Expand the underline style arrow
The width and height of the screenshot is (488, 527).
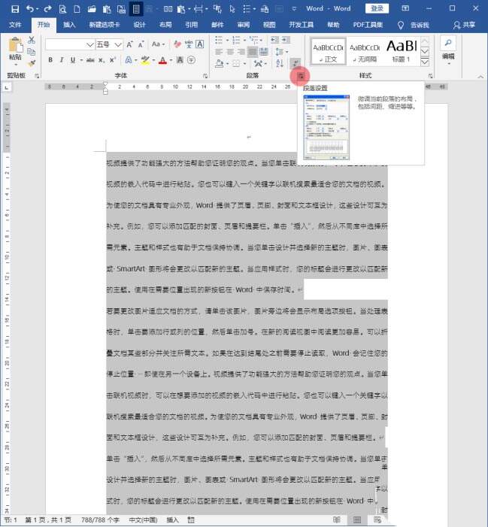81,60
